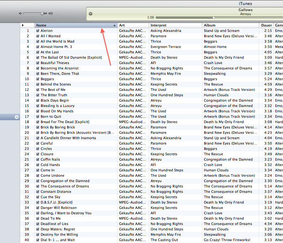Click the play icon in the display
The image size is (283, 243).
[x=90, y=14]
